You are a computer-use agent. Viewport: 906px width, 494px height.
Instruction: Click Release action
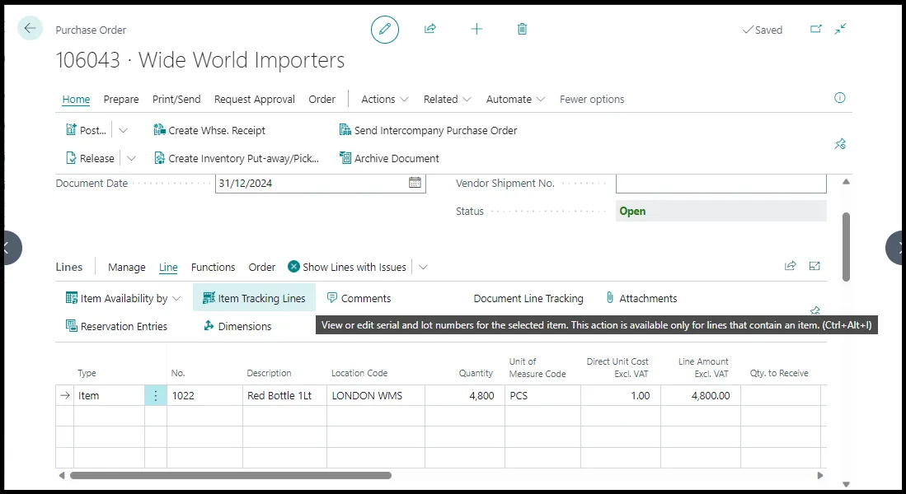click(90, 158)
